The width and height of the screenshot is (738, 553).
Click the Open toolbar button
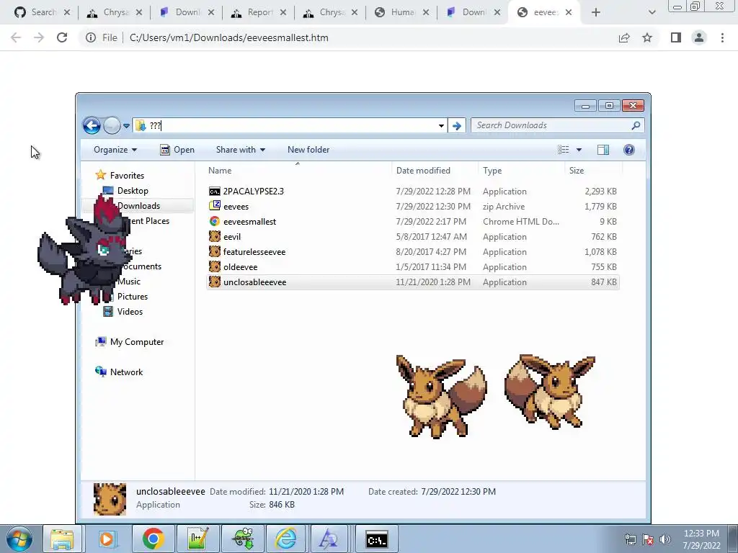[x=177, y=150]
